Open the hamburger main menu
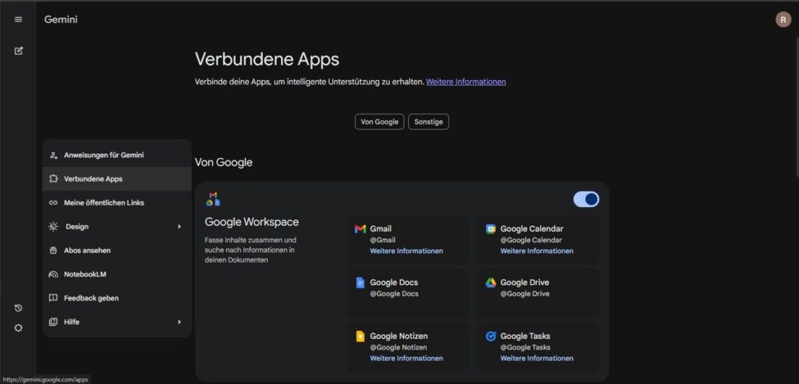This screenshot has width=799, height=384. (x=19, y=19)
